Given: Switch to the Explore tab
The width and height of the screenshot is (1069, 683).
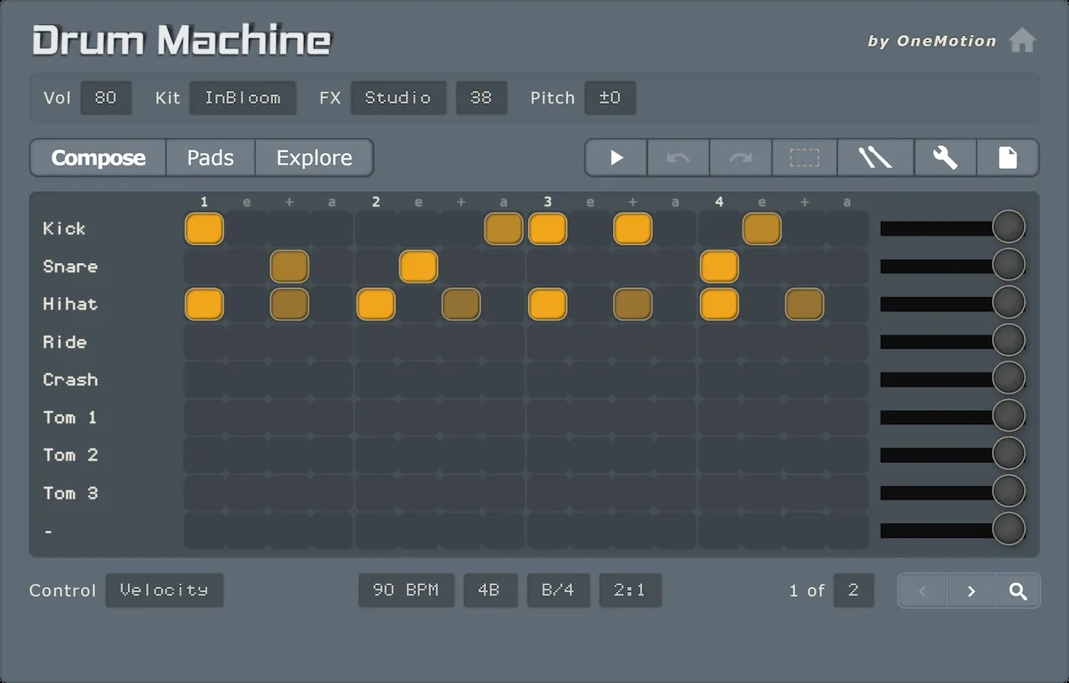Looking at the screenshot, I should click(x=314, y=158).
